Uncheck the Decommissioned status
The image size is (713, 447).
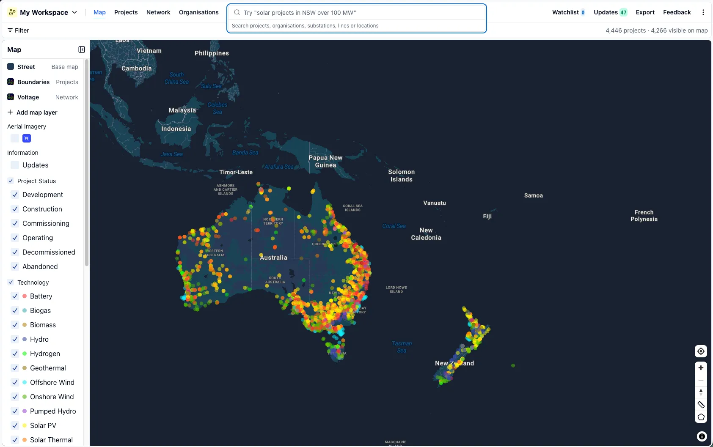[15, 252]
